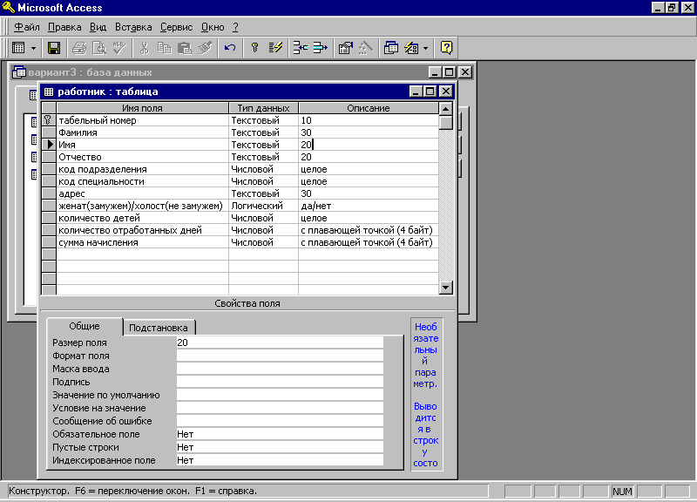This screenshot has height=502, width=697.
Task: Open Help with the question mark icon
Action: (x=446, y=48)
